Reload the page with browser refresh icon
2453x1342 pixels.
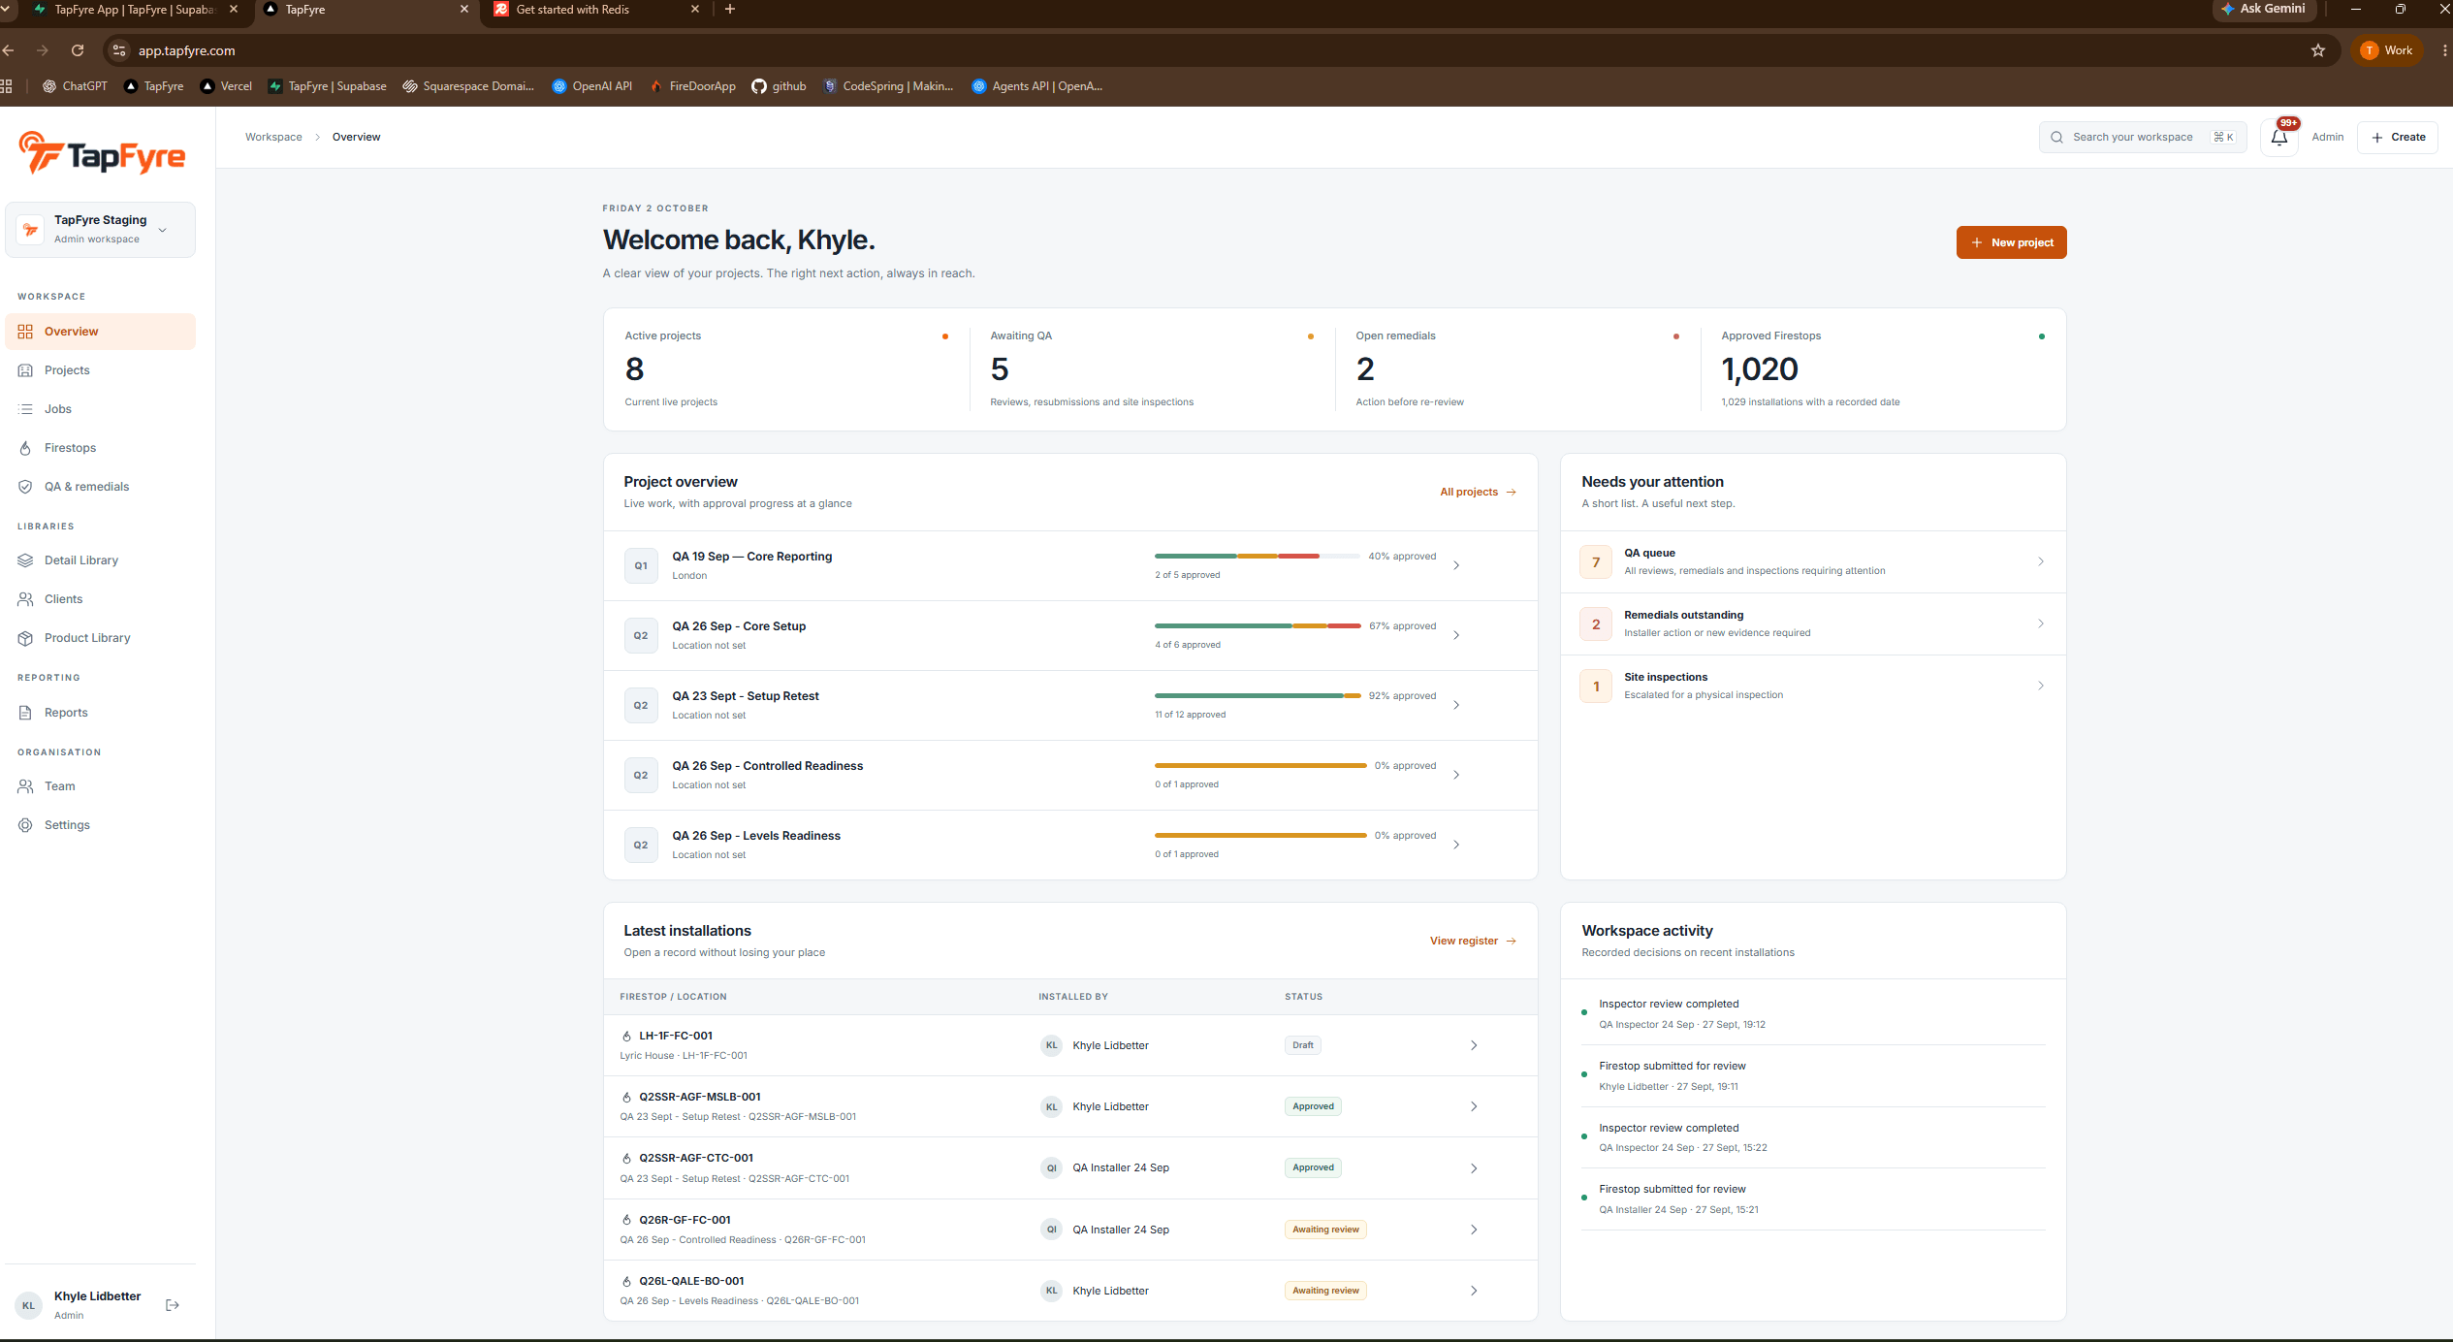[78, 50]
